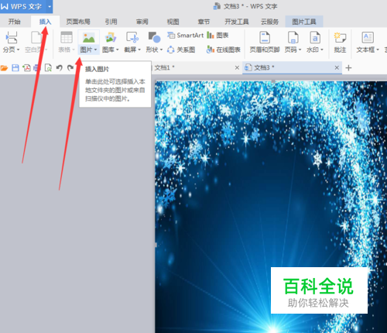Click the plus to add new document tab
The image size is (387, 333).
click(348, 68)
